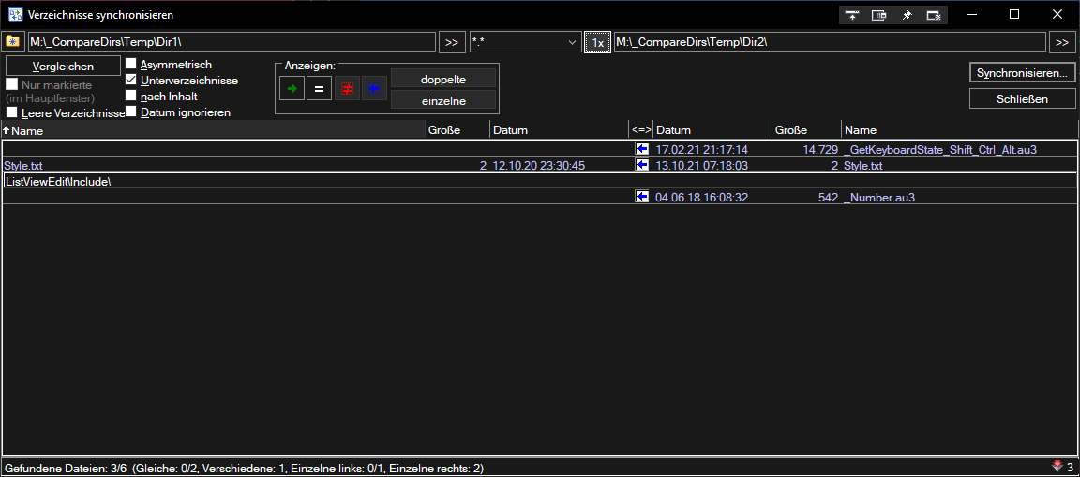Click sync direction arrow for Style.txt

(642, 165)
